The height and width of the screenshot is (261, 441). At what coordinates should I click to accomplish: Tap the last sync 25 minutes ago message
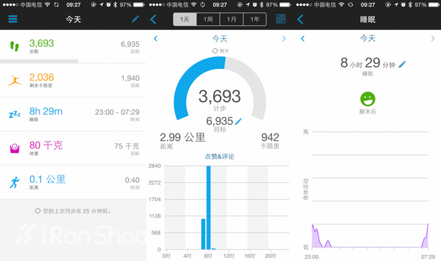[76, 211]
